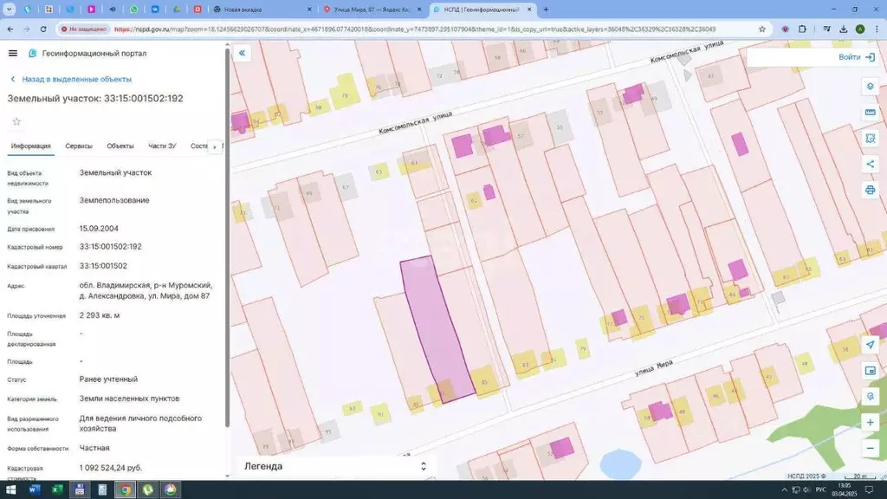Select the ruler measurement tool

(x=871, y=113)
